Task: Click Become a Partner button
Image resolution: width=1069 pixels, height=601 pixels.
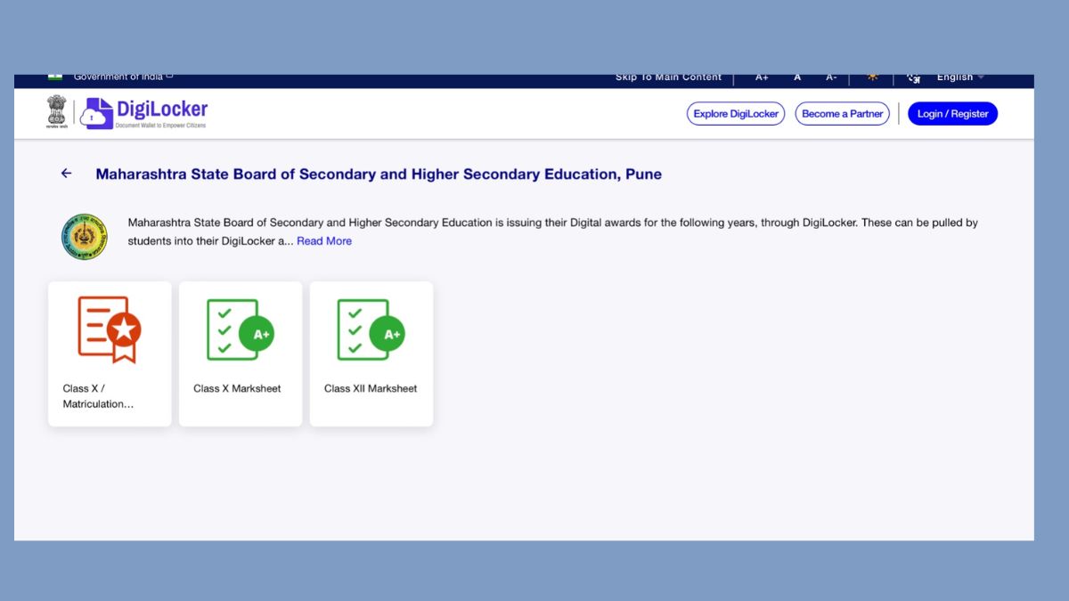Action: tap(842, 114)
